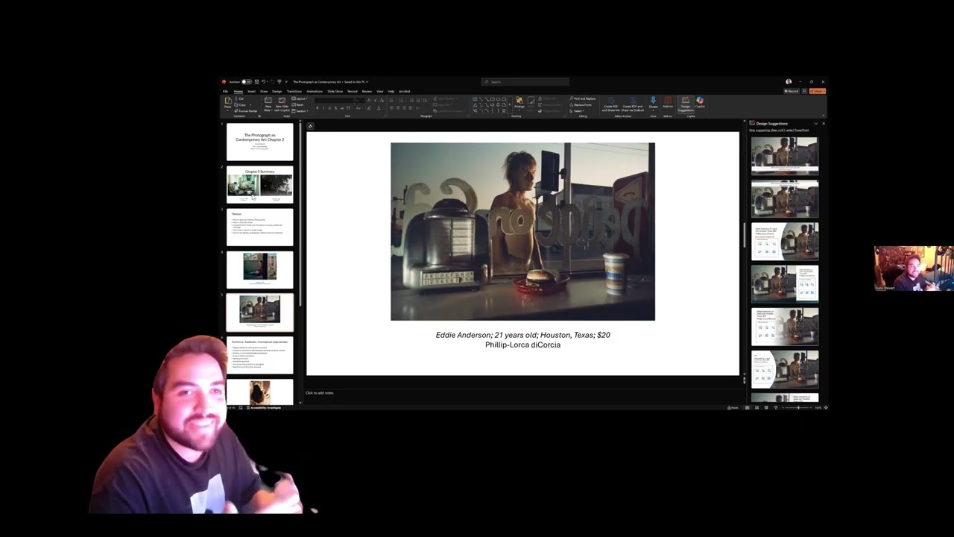Click the Dictate microphone icon
Viewport: 954px width, 537px height.
(x=654, y=100)
